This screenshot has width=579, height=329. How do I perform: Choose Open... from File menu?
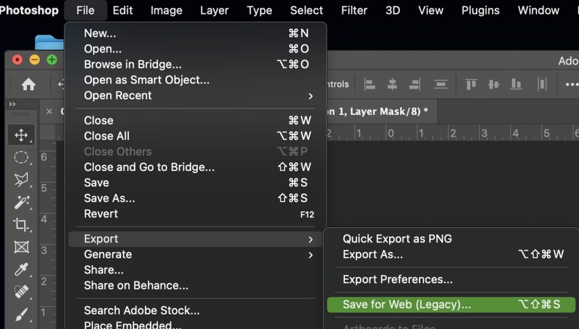[195, 49]
